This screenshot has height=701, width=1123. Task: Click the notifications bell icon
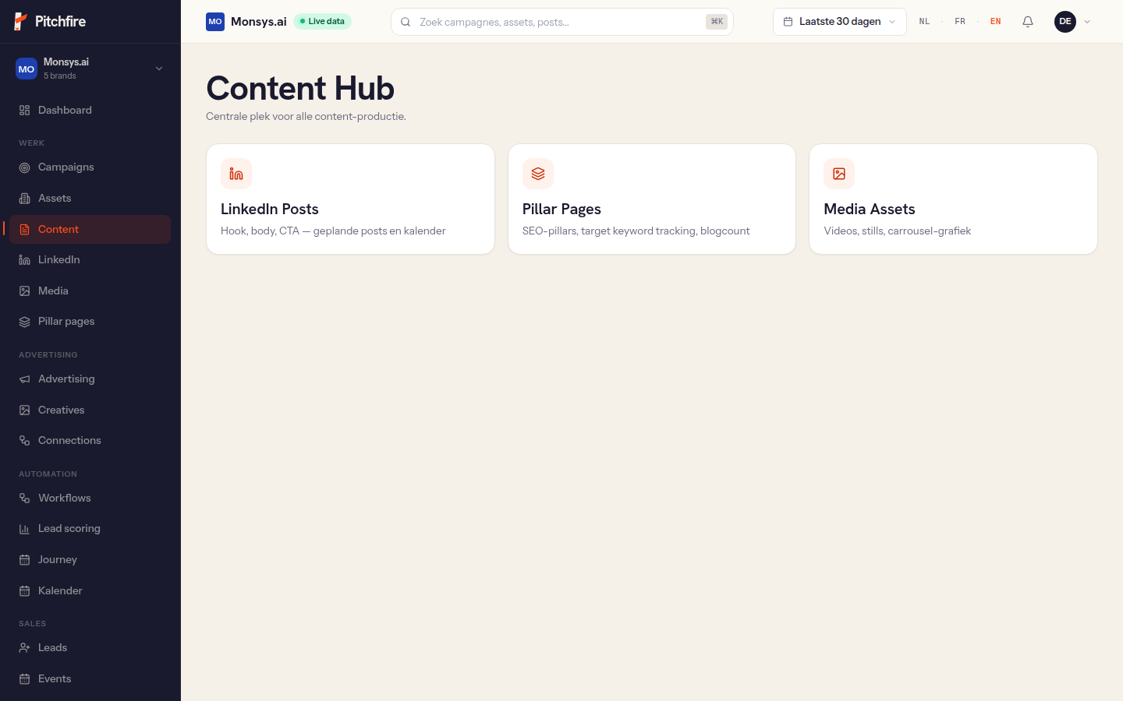click(x=1028, y=22)
